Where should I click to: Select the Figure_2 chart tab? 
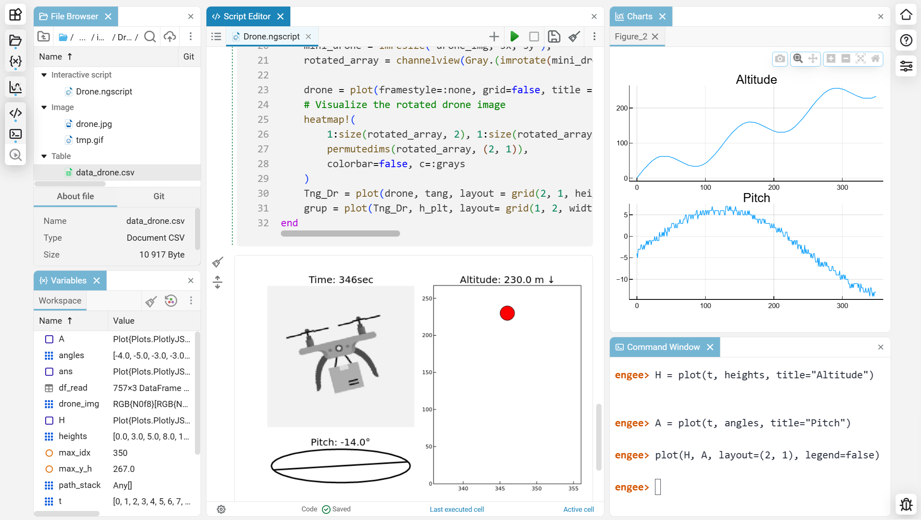[x=631, y=37]
